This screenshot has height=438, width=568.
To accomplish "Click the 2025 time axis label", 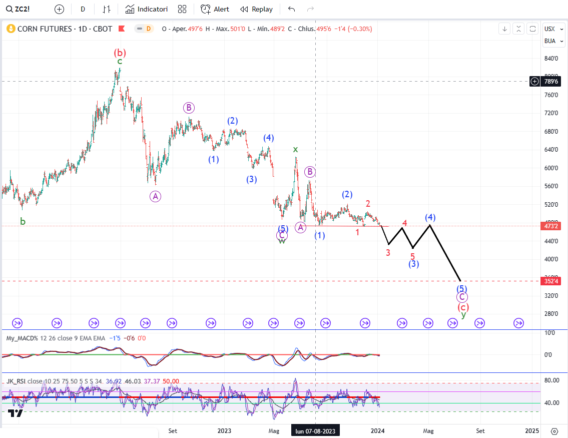I will pyautogui.click(x=532, y=431).
